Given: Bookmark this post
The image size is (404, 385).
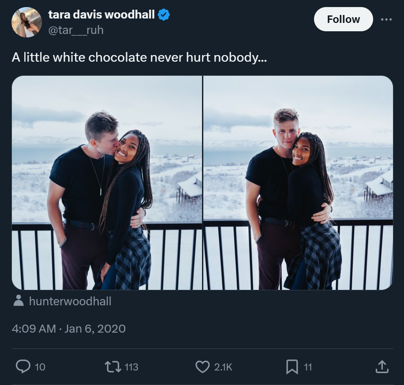Looking at the screenshot, I should pos(292,367).
